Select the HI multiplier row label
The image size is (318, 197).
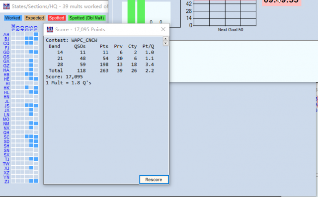[x=7, y=83]
